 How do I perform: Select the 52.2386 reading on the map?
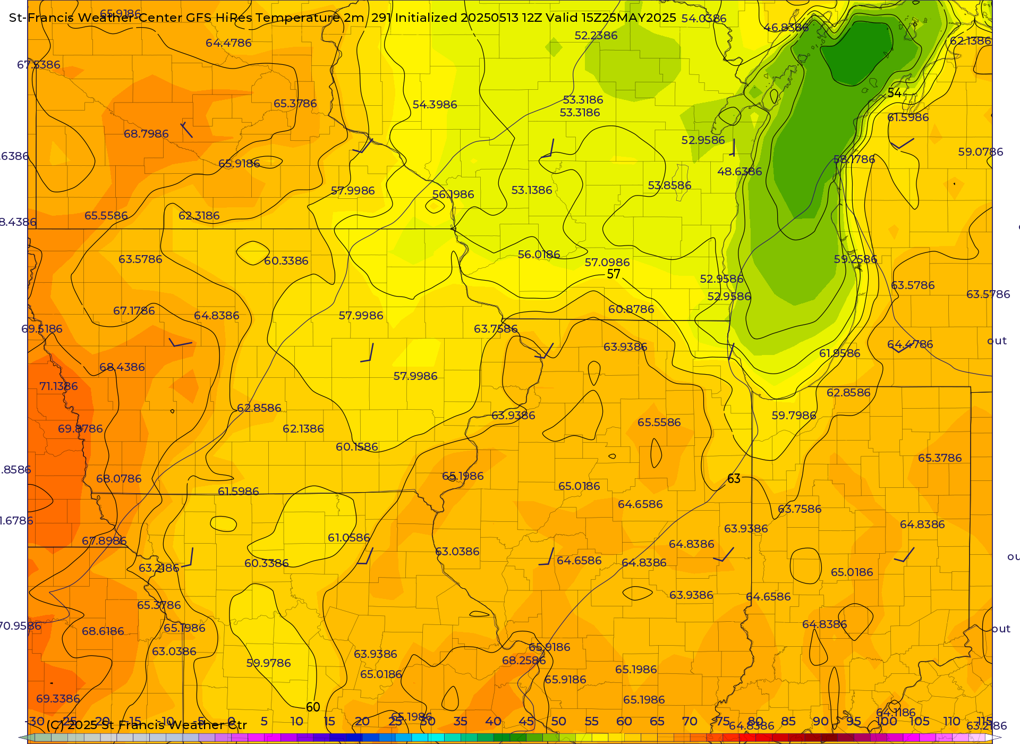tap(596, 36)
